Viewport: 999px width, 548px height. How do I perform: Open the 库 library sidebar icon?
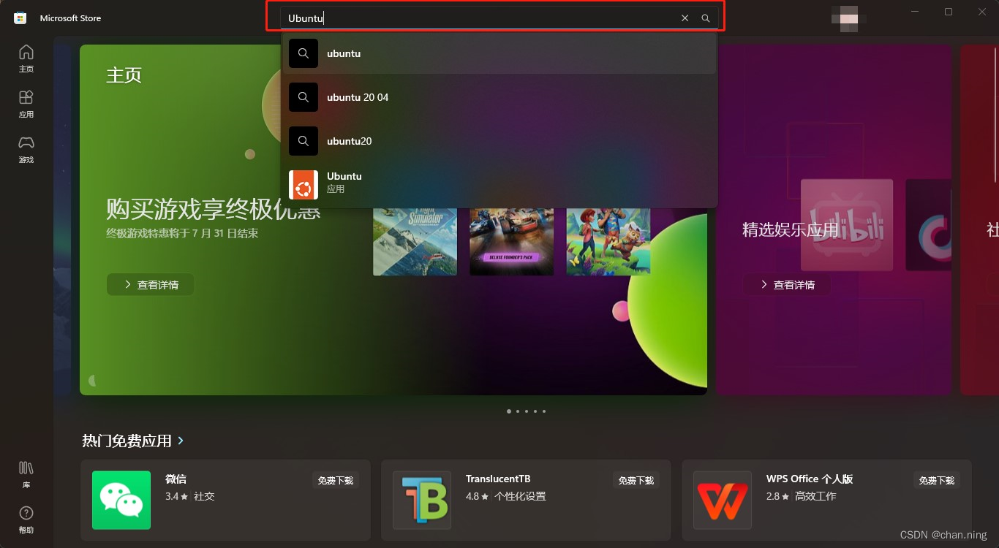pyautogui.click(x=26, y=474)
